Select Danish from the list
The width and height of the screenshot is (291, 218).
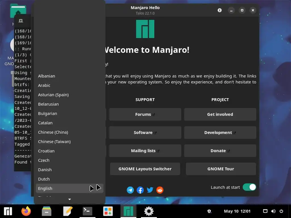pyautogui.click(x=69, y=170)
